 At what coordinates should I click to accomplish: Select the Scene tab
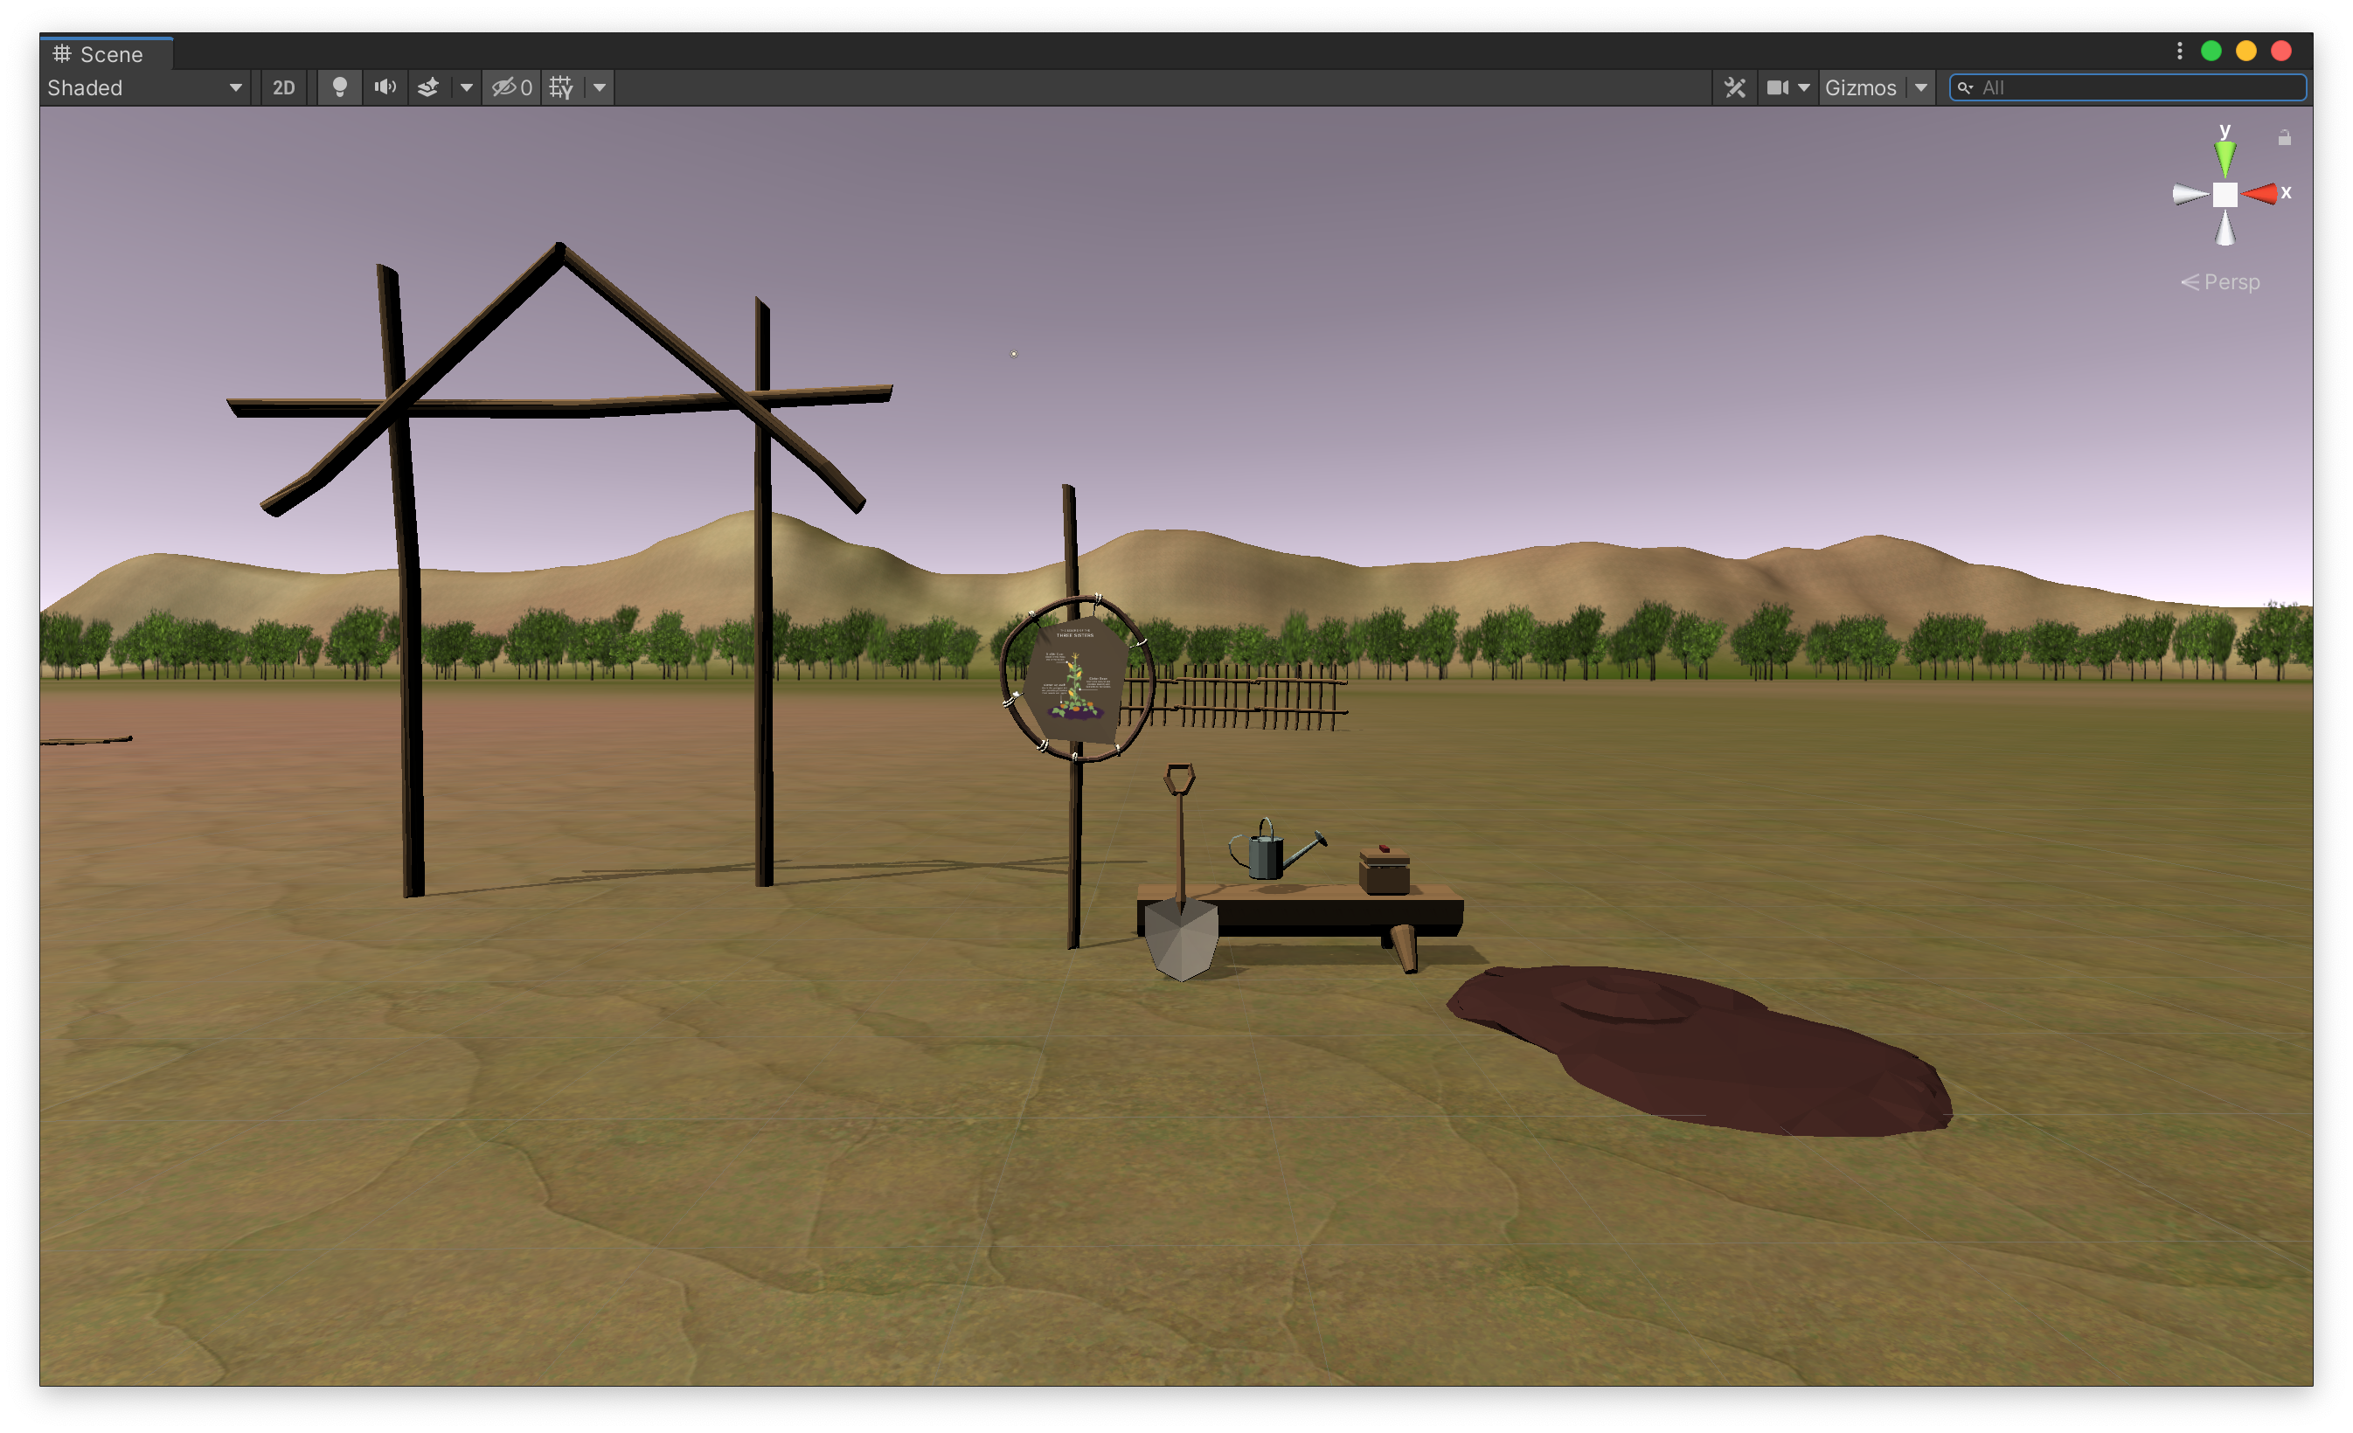point(105,53)
